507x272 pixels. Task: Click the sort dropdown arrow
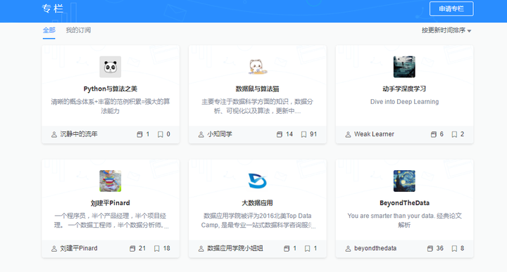pyautogui.click(x=469, y=31)
